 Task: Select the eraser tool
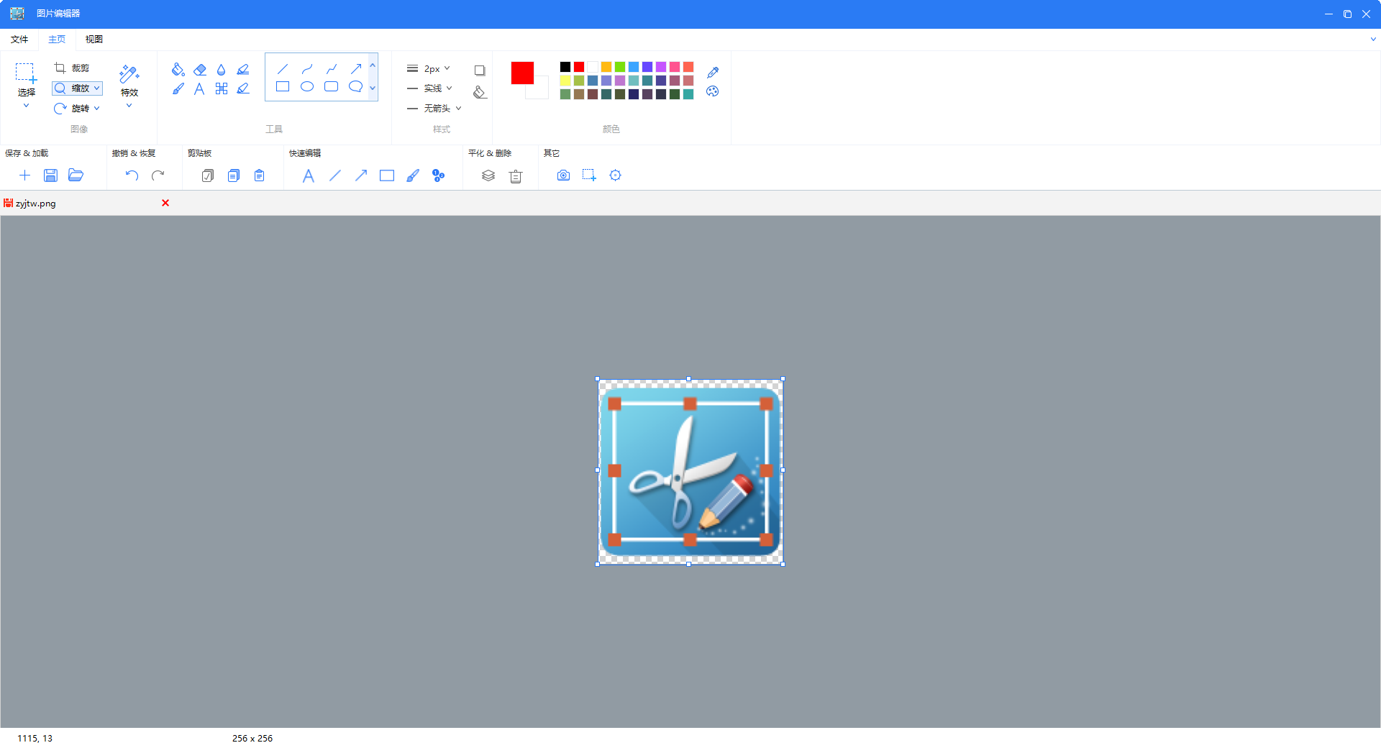coord(200,70)
